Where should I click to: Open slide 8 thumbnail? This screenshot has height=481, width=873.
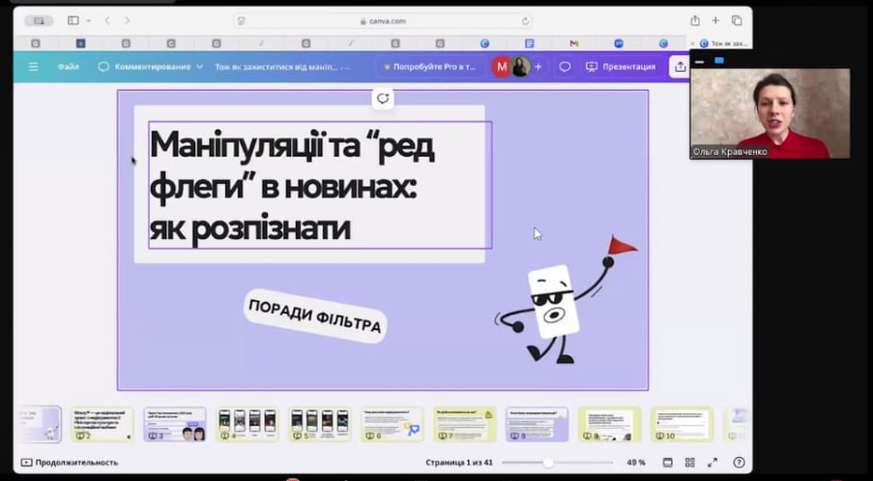point(538,424)
